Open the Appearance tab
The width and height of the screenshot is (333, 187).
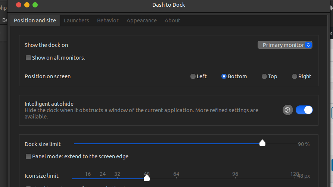(141, 20)
